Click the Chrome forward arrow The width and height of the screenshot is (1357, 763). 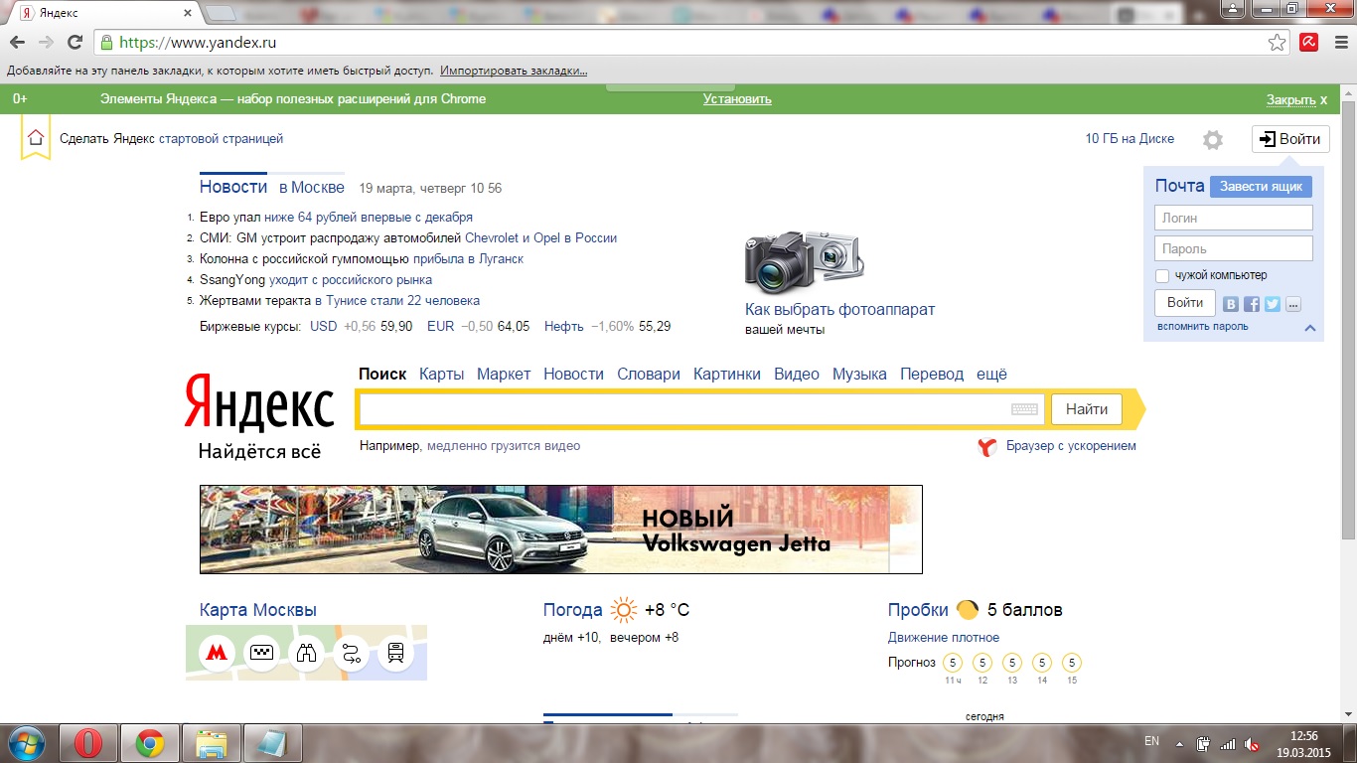tap(46, 42)
